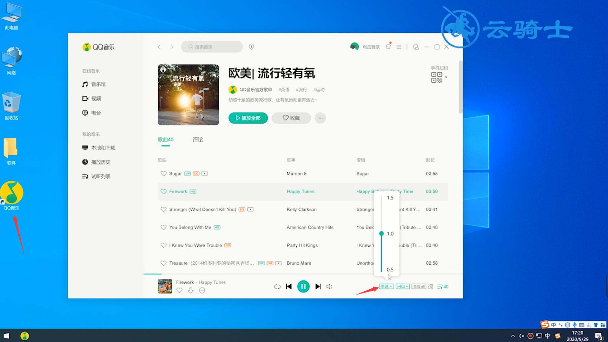Like the song Firework in the list
This screenshot has width=608, height=342.
[163, 191]
